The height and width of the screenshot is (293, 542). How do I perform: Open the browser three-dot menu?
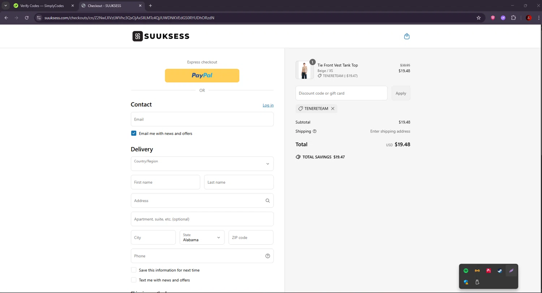(538, 18)
